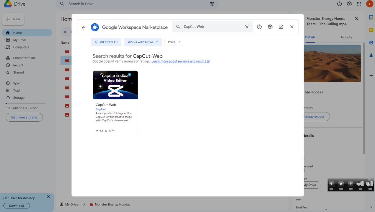Expand Computers tree arrow
Image resolution: width=375 pixels, height=212 pixels.
(x=4, y=47)
